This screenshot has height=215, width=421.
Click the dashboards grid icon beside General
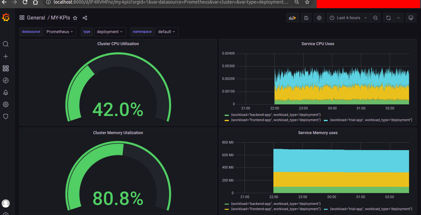(x=22, y=18)
